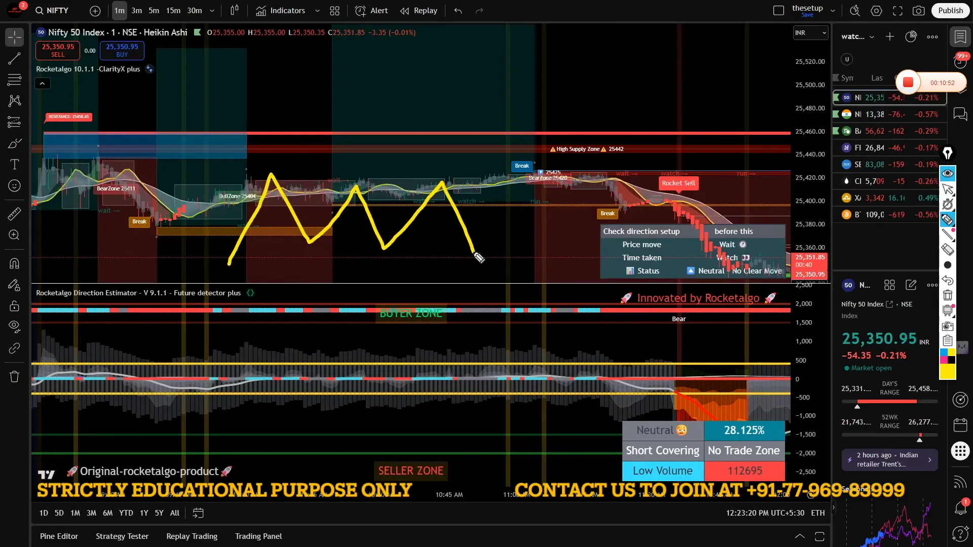This screenshot has height=547, width=973.
Task: Select the Trend Line drawing tool
Action: [14, 58]
